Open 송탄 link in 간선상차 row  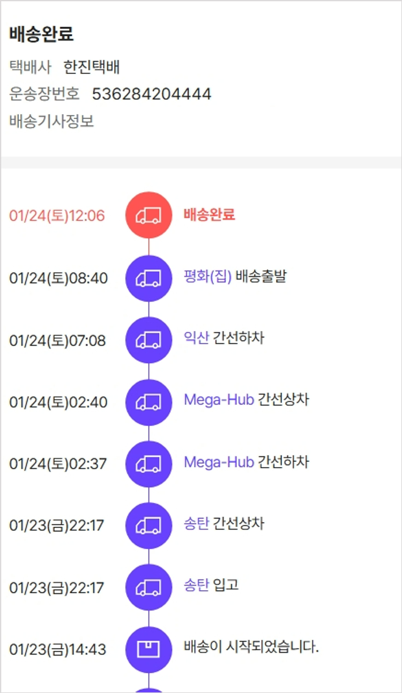[x=196, y=524]
